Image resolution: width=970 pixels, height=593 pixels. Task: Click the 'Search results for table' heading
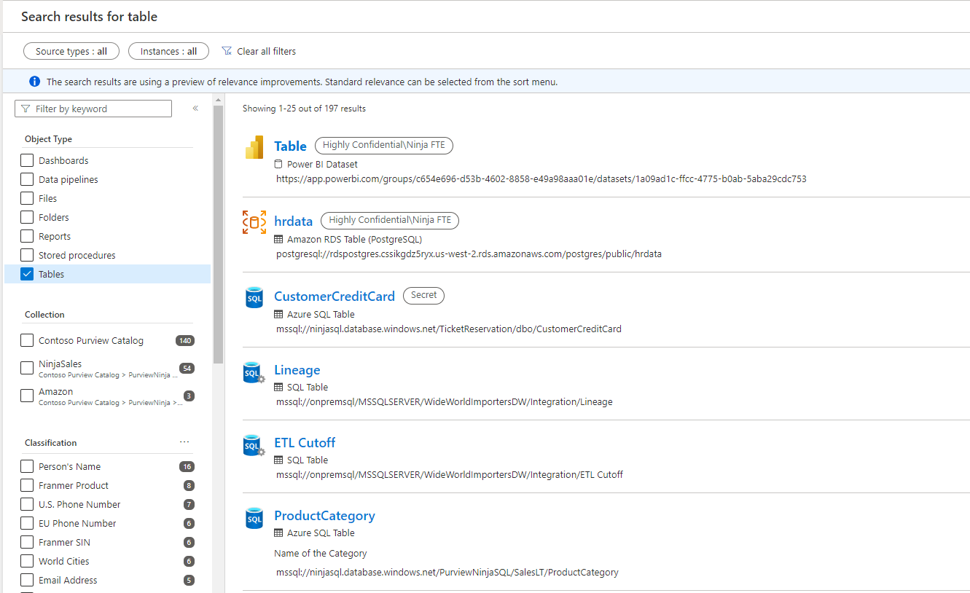89,16
